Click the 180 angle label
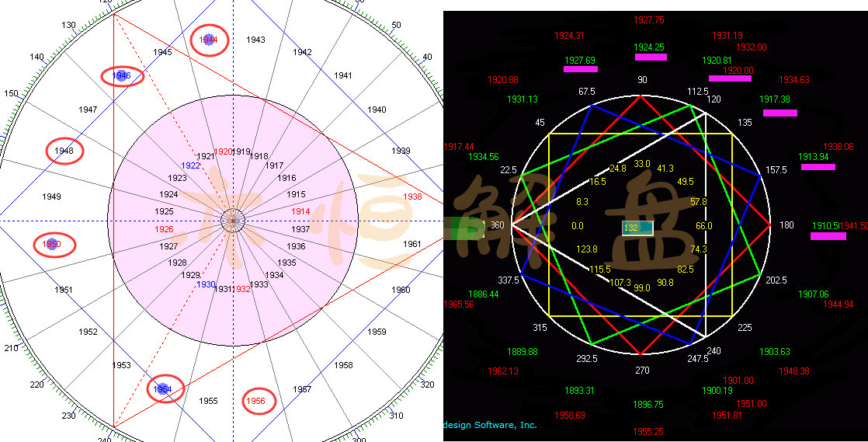The image size is (868, 442). coord(786,225)
